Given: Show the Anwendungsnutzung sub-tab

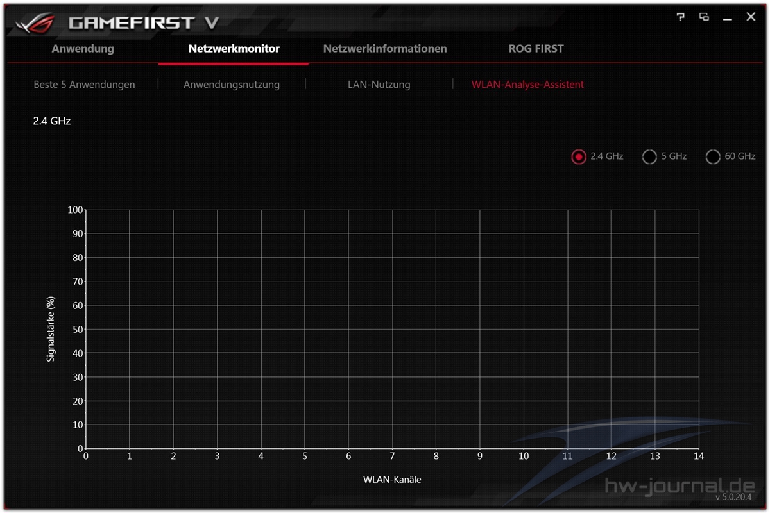Looking at the screenshot, I should 232,84.
